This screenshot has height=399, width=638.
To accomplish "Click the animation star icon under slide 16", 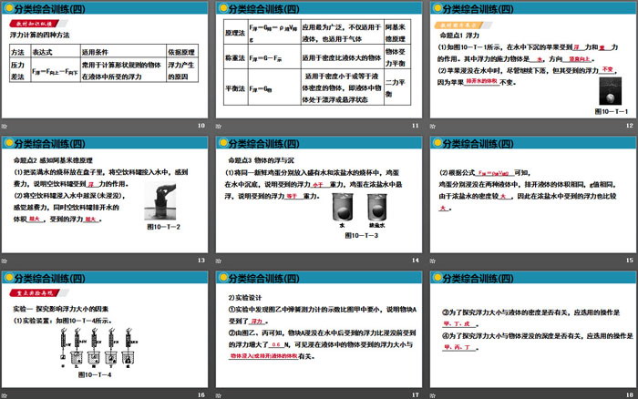I will pos(5,394).
